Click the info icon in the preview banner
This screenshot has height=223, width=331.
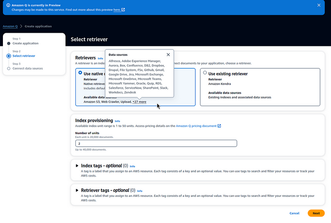8,5
